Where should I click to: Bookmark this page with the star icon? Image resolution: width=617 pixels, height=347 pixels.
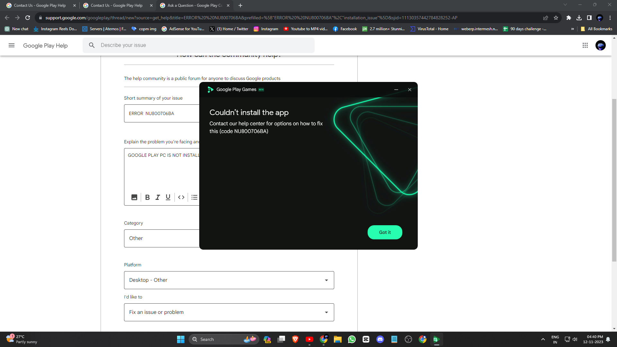point(556,18)
